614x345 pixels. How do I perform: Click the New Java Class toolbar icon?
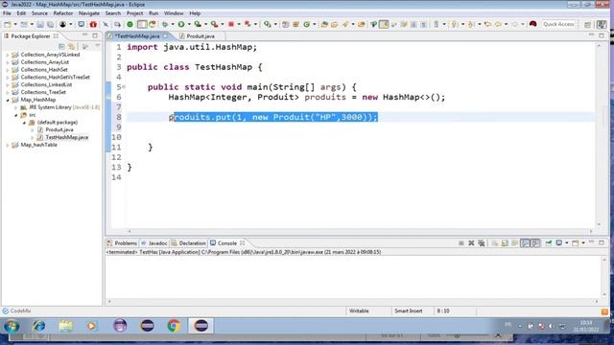307,24
